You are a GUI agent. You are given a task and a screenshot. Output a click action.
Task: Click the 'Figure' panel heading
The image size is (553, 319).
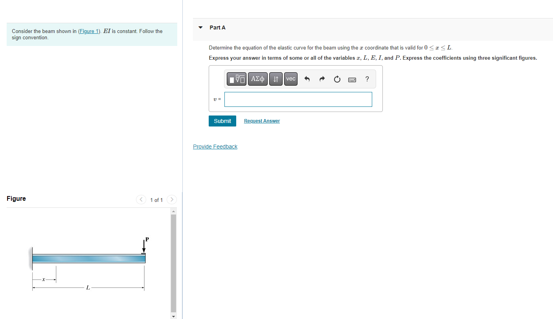tap(16, 198)
